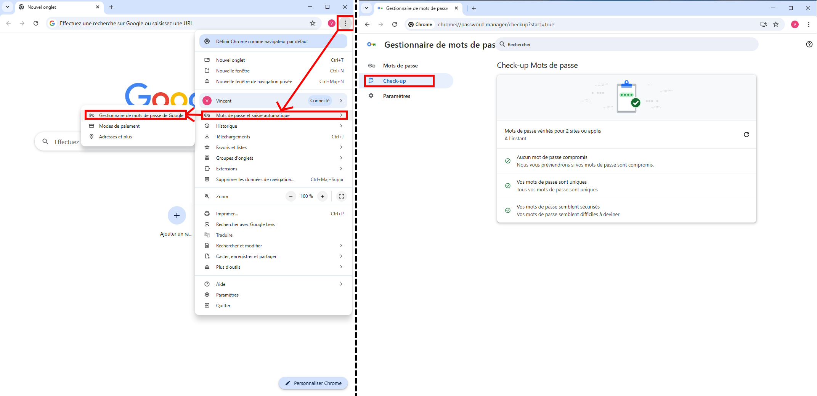Reload the password manager page
The image size is (817, 396).
click(x=395, y=24)
